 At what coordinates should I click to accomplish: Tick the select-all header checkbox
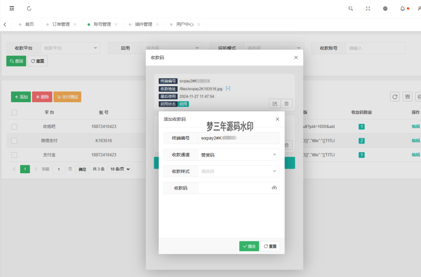pos(14,112)
